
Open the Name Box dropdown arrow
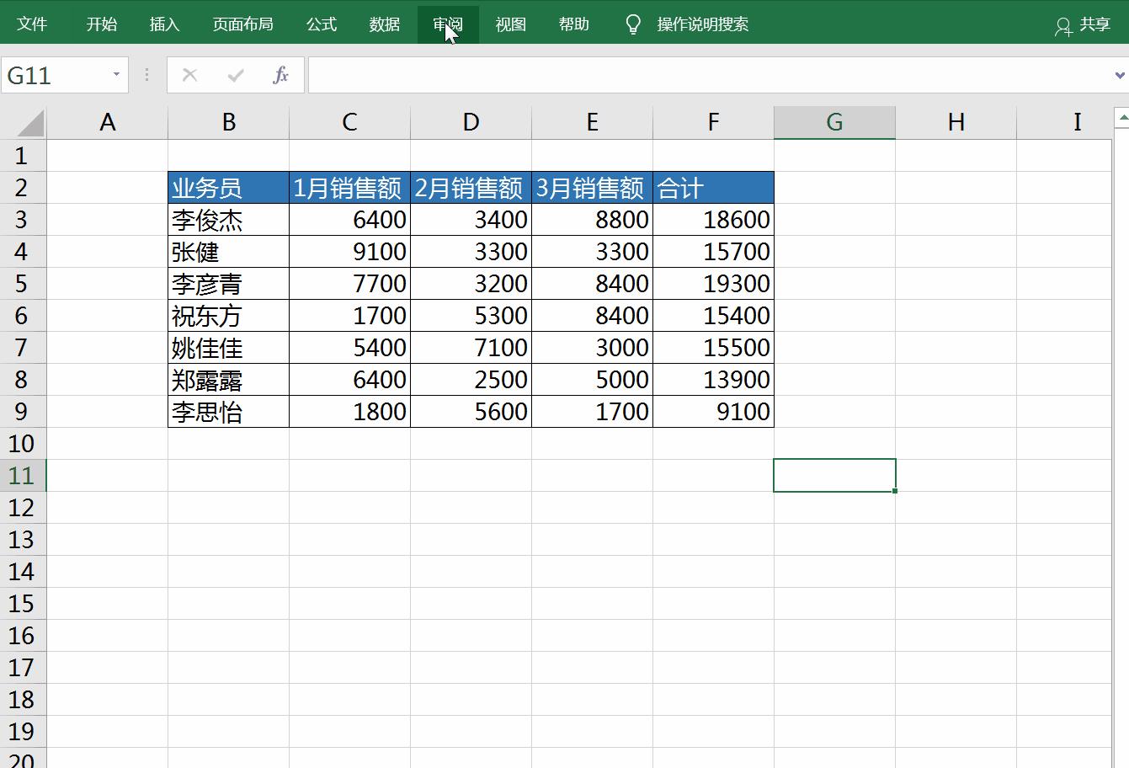(116, 75)
